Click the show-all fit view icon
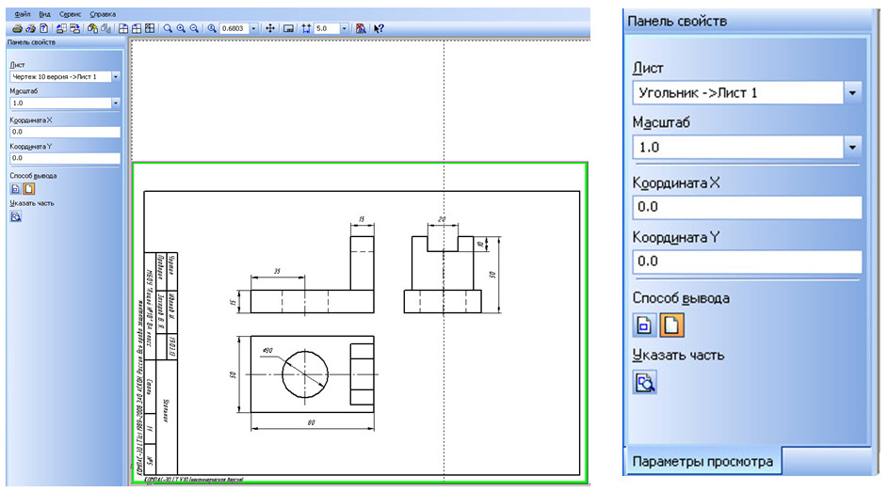Viewport: 888px width, 492px height. click(288, 28)
